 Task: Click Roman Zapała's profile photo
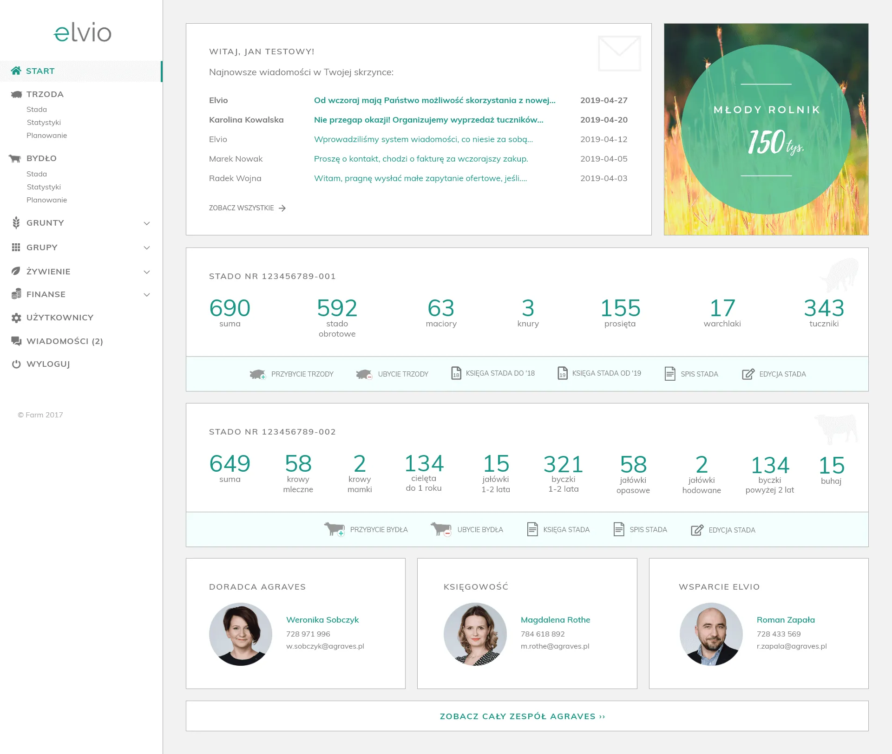711,634
